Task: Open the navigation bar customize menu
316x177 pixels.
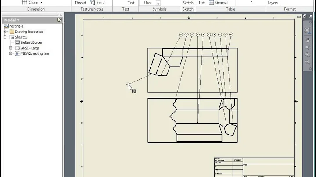Action: (x=310, y=69)
